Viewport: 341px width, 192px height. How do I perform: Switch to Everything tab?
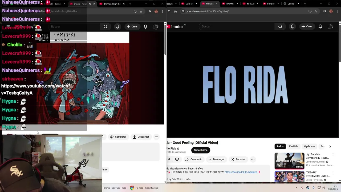pyautogui.click(x=230, y=4)
